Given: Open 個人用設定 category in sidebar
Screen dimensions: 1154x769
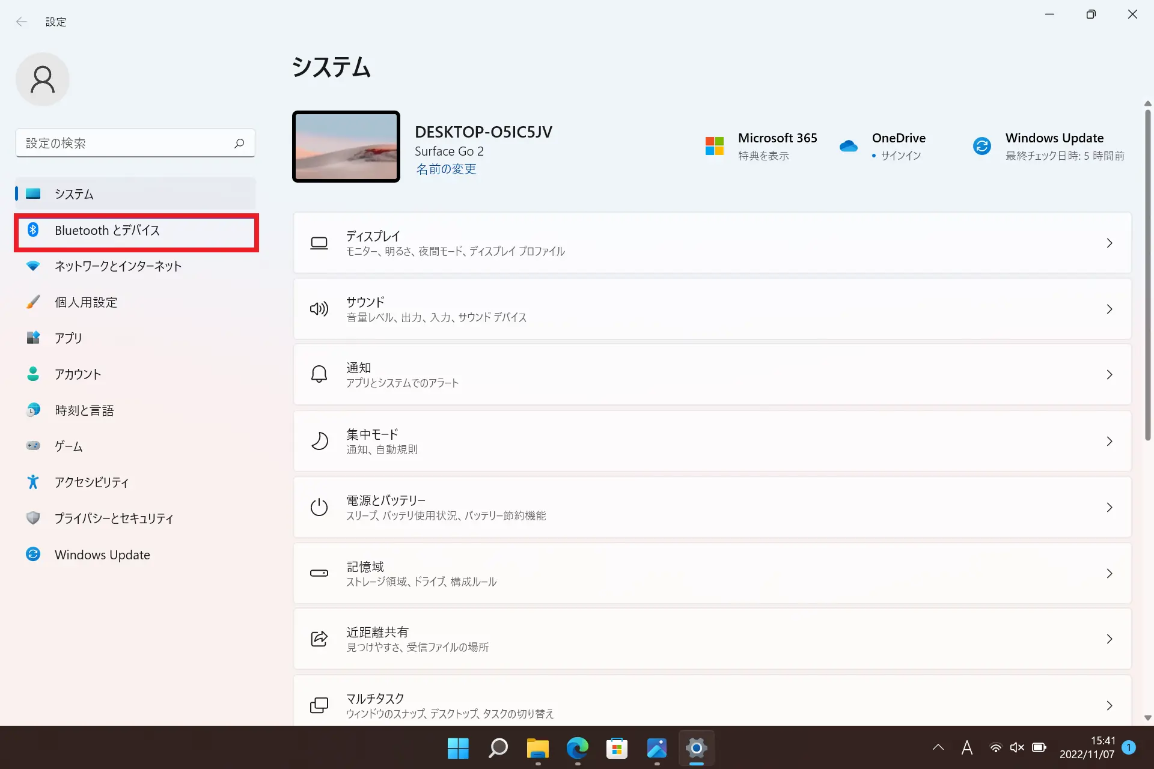Looking at the screenshot, I should pyautogui.click(x=86, y=302).
